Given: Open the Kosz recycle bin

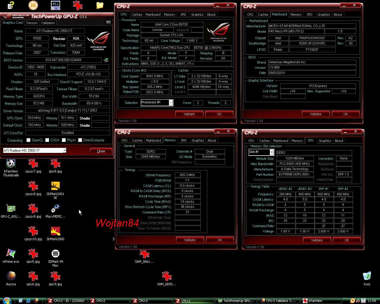Looking at the screenshot, I should pyautogui.click(x=367, y=279).
